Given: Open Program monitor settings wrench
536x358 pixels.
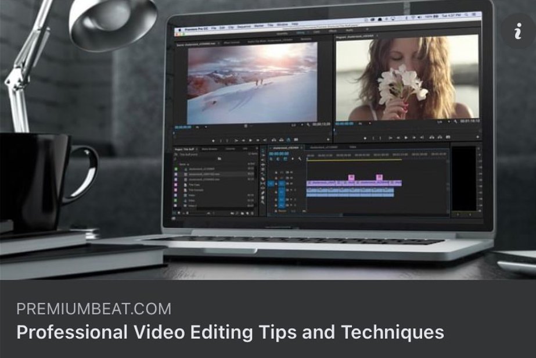Looking at the screenshot, I should tap(456, 121).
